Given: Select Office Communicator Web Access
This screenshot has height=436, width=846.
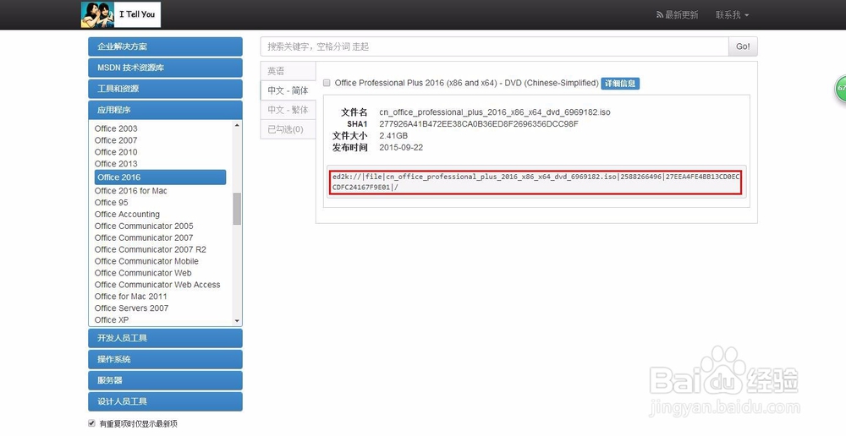Looking at the screenshot, I should tap(157, 285).
